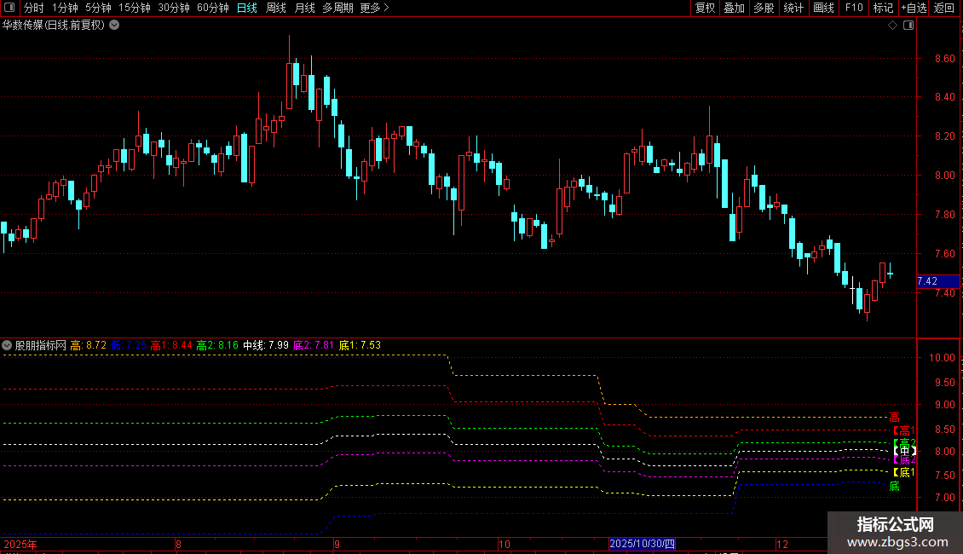The height and width of the screenshot is (554, 963).
Task: Click the 底2: 7.81 indicator value
Action: pyautogui.click(x=314, y=345)
